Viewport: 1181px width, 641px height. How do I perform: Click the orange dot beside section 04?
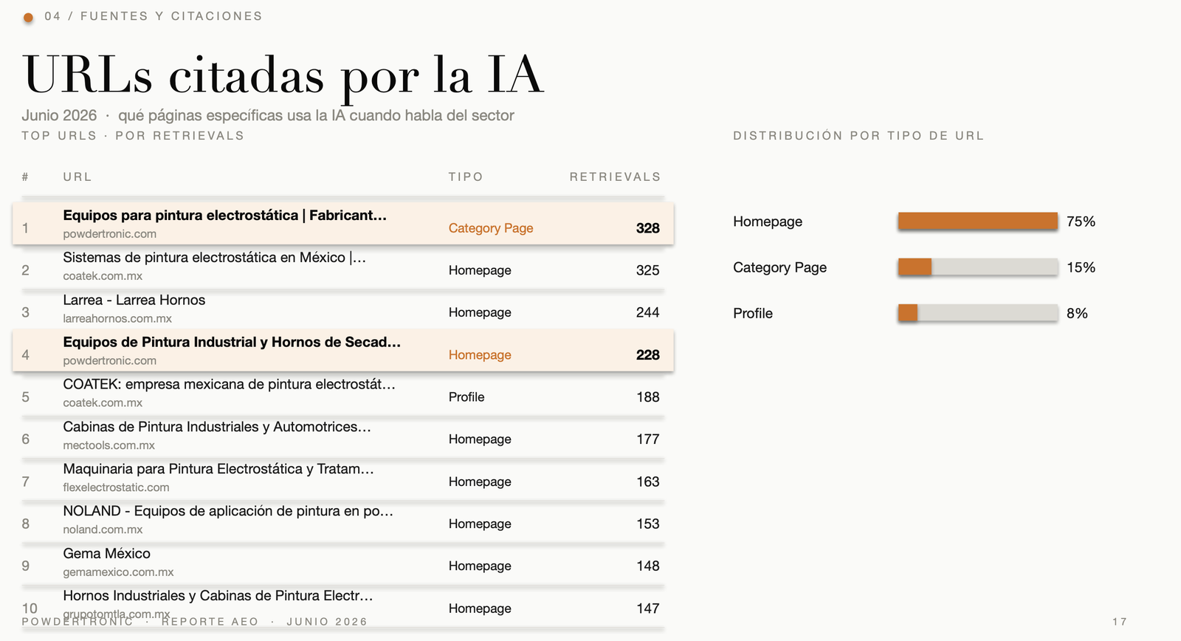(28, 17)
